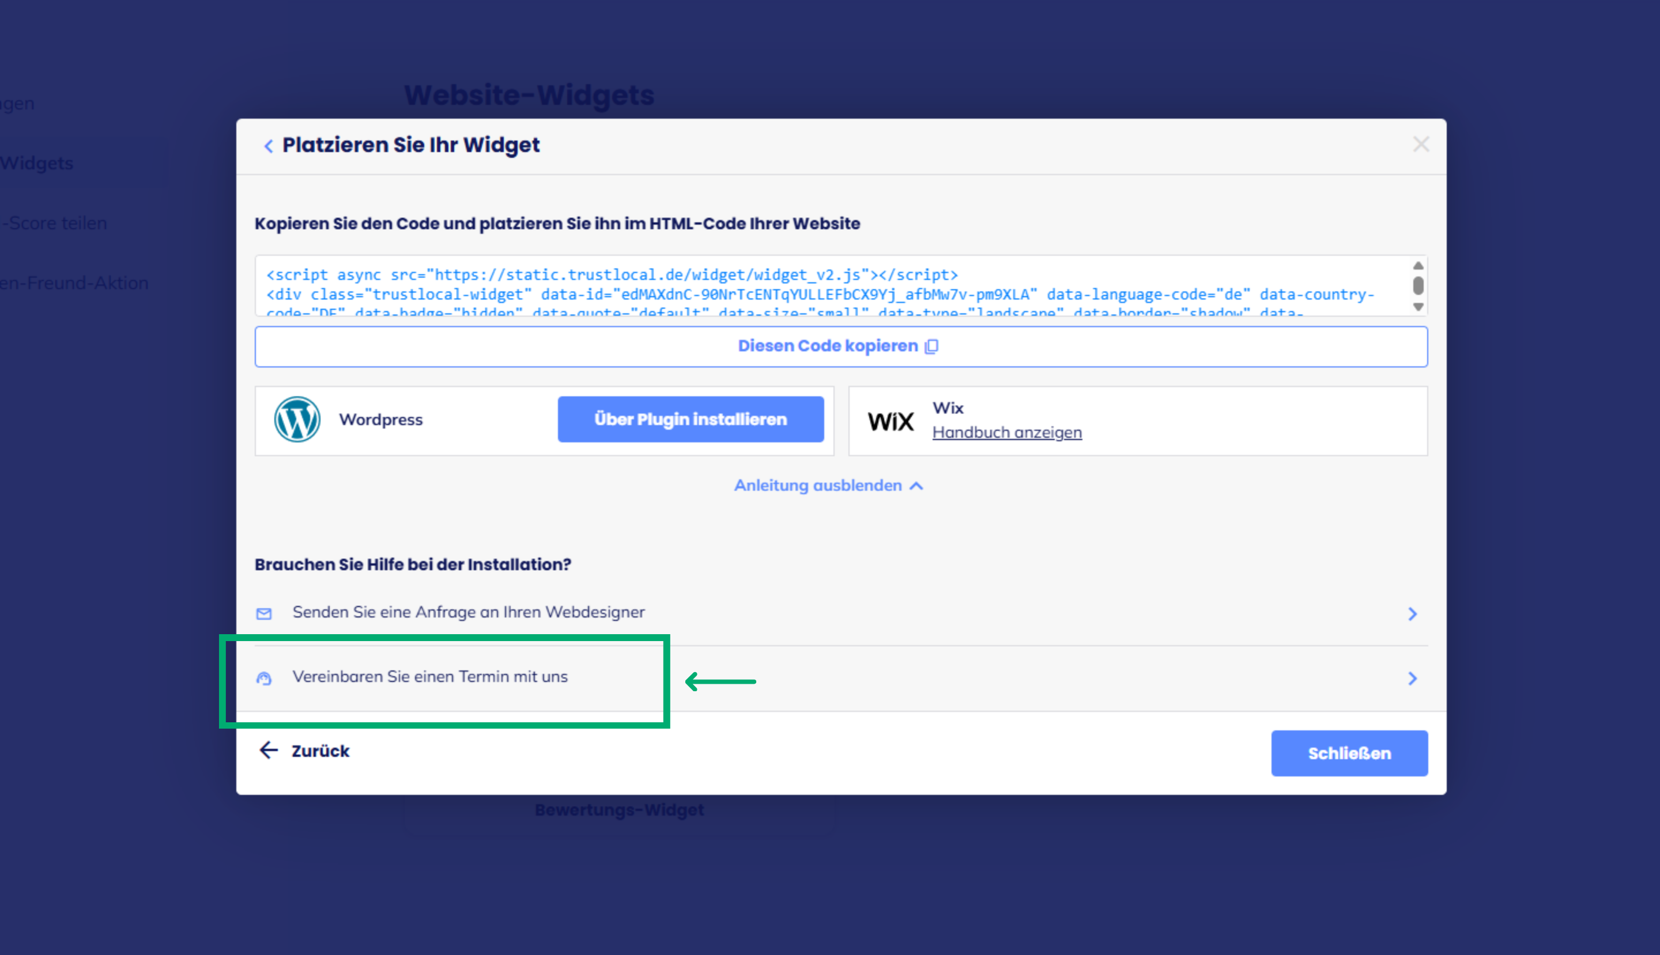Image resolution: width=1660 pixels, height=955 pixels.
Task: Click the 'Wordpress' label text
Action: click(x=380, y=420)
